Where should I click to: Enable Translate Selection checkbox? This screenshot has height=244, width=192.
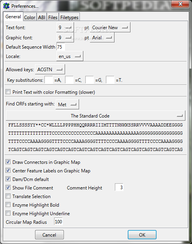pyautogui.click(x=8, y=196)
